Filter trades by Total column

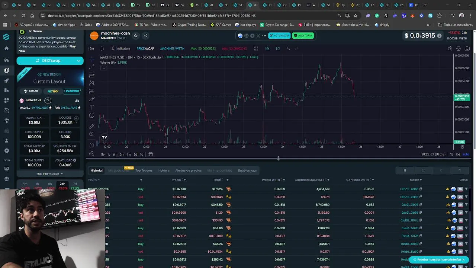click(x=227, y=180)
